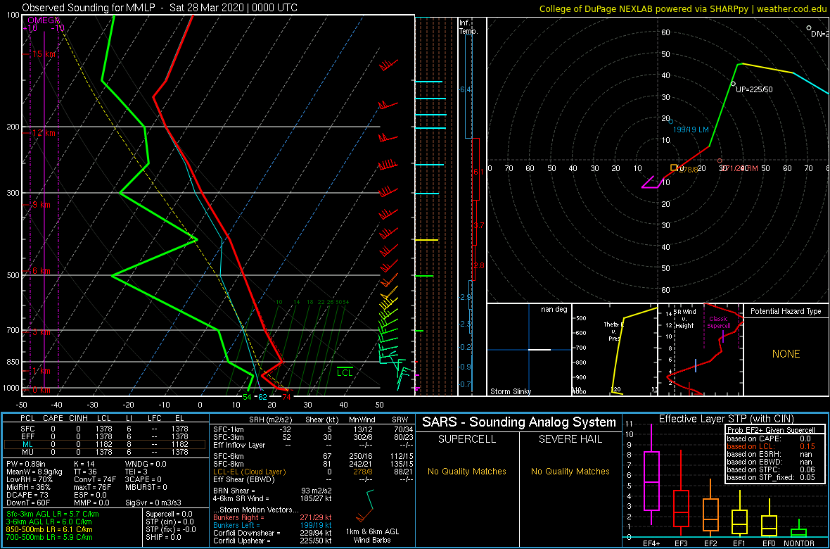Click SARS - Sounding Analog System heading

coord(519,422)
